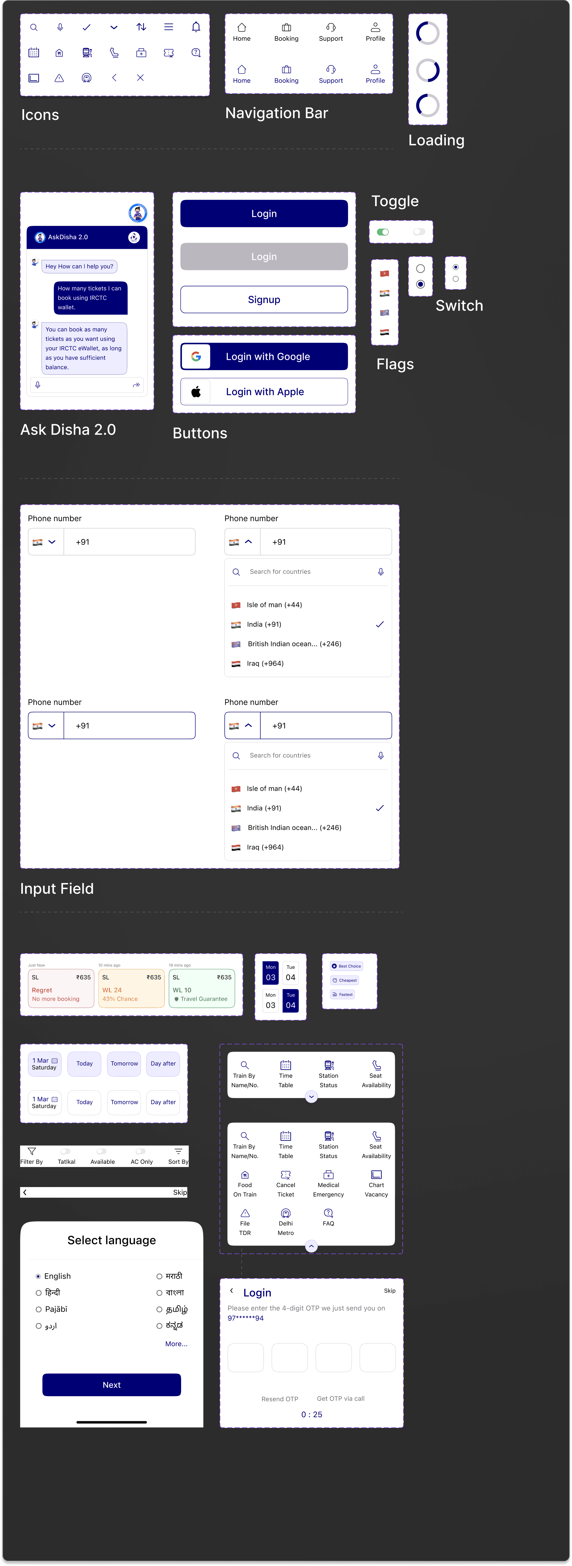The height and width of the screenshot is (1566, 572).
Task: Click the Resend OTP link
Action: pos(279,1399)
